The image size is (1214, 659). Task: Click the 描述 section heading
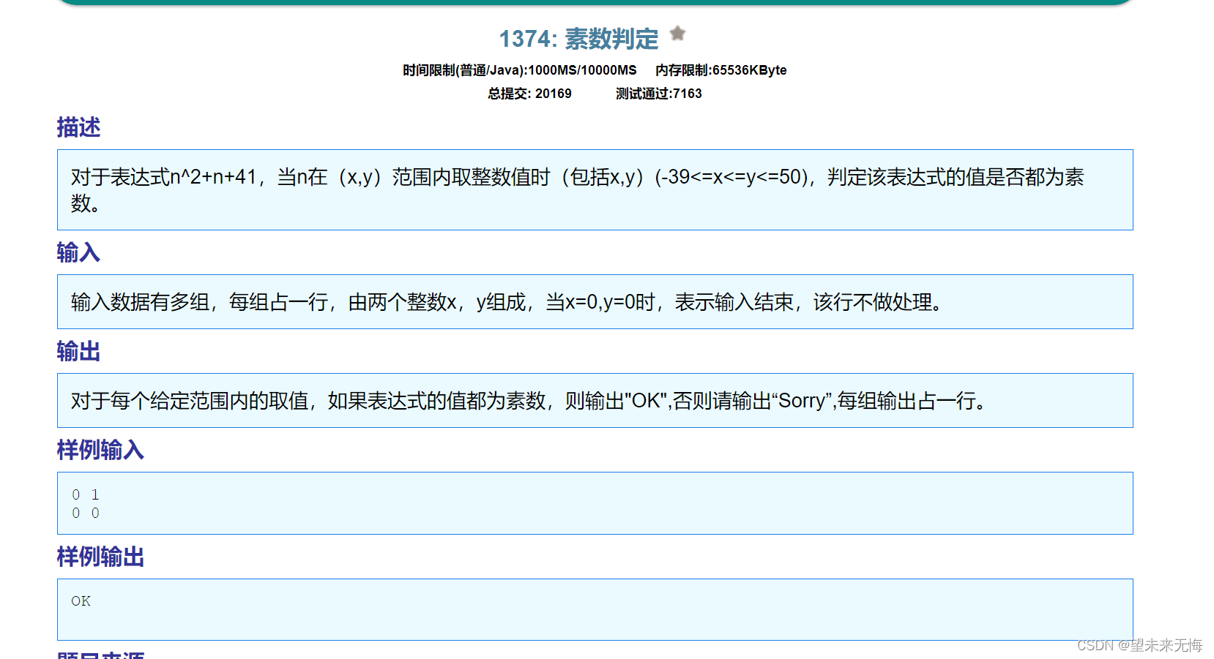(x=78, y=128)
